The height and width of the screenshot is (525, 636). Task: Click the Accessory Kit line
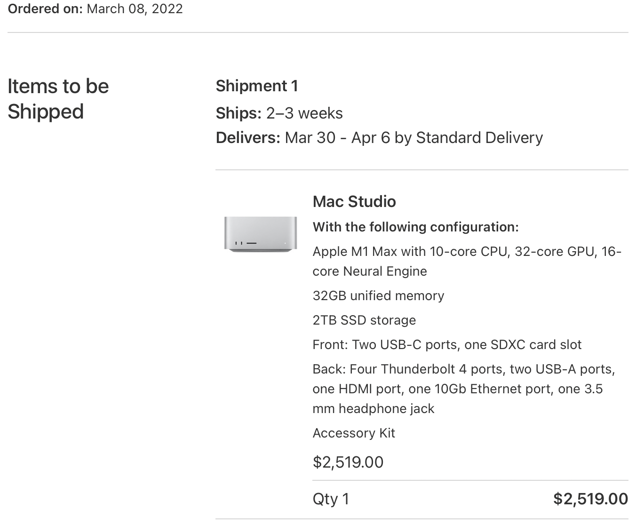click(354, 433)
